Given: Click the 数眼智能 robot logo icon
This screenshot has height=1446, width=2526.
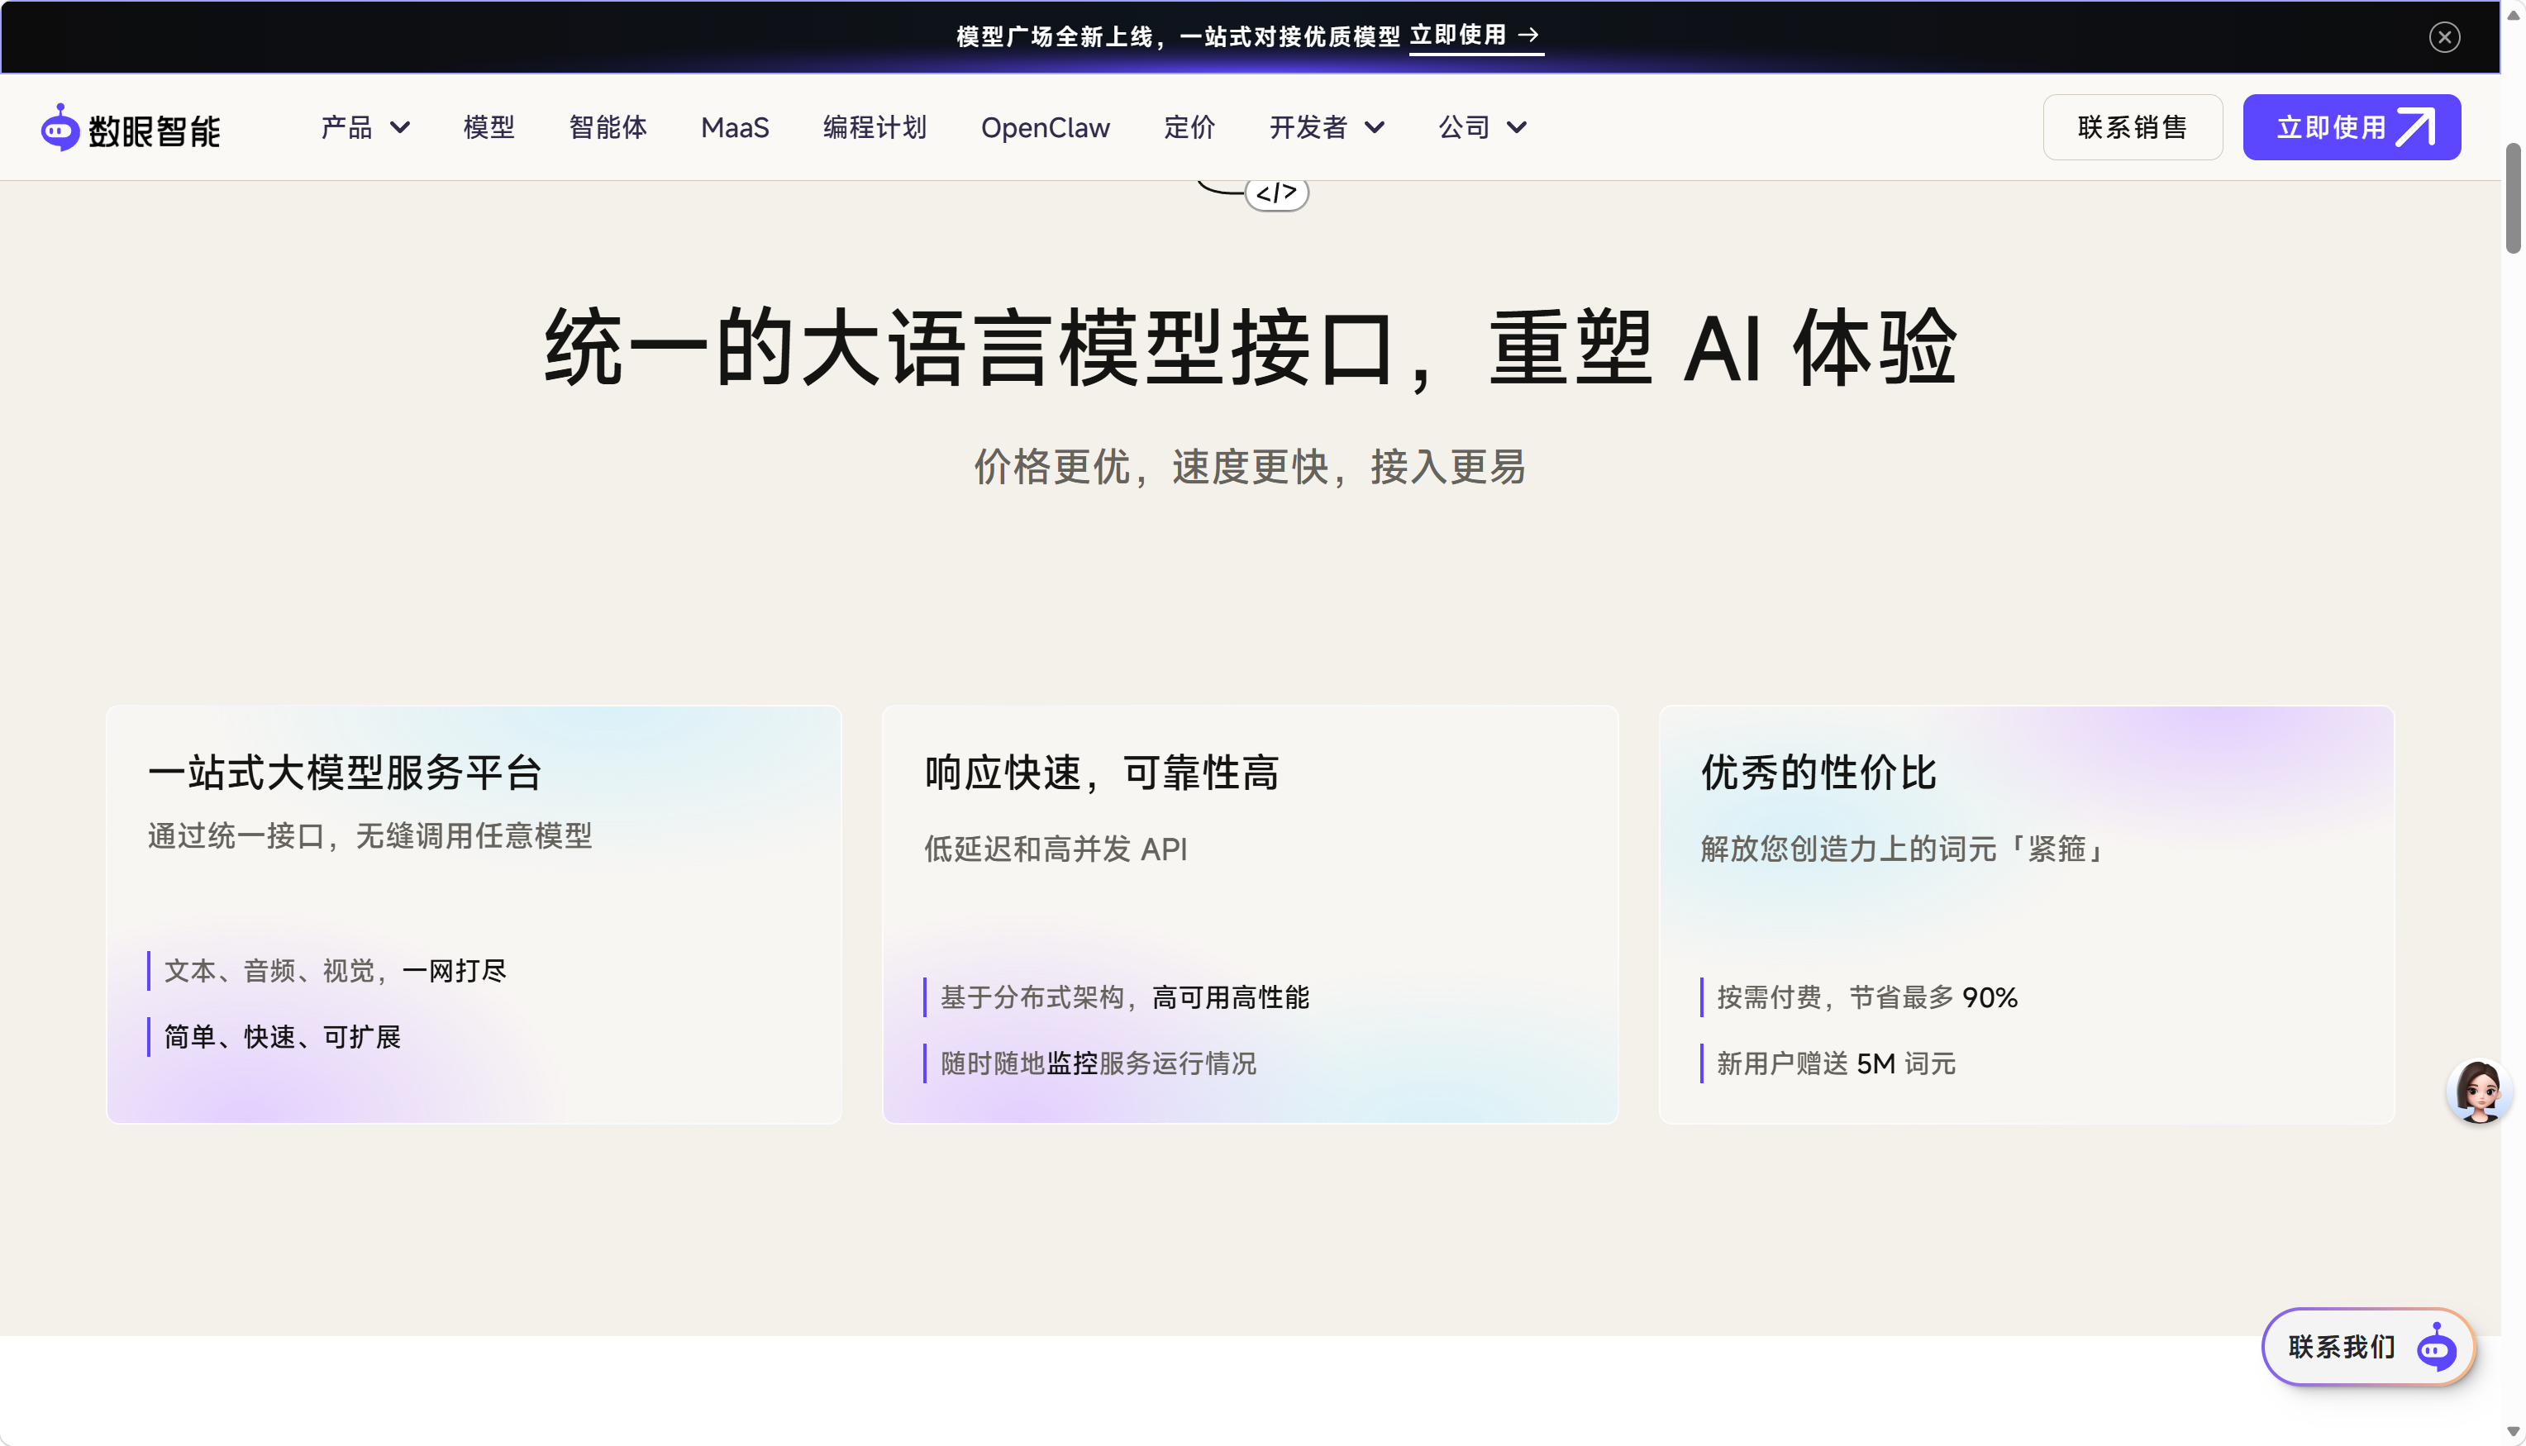Looking at the screenshot, I should (x=60, y=128).
